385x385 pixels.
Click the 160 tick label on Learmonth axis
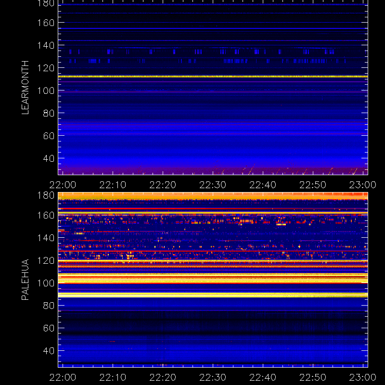point(46,23)
